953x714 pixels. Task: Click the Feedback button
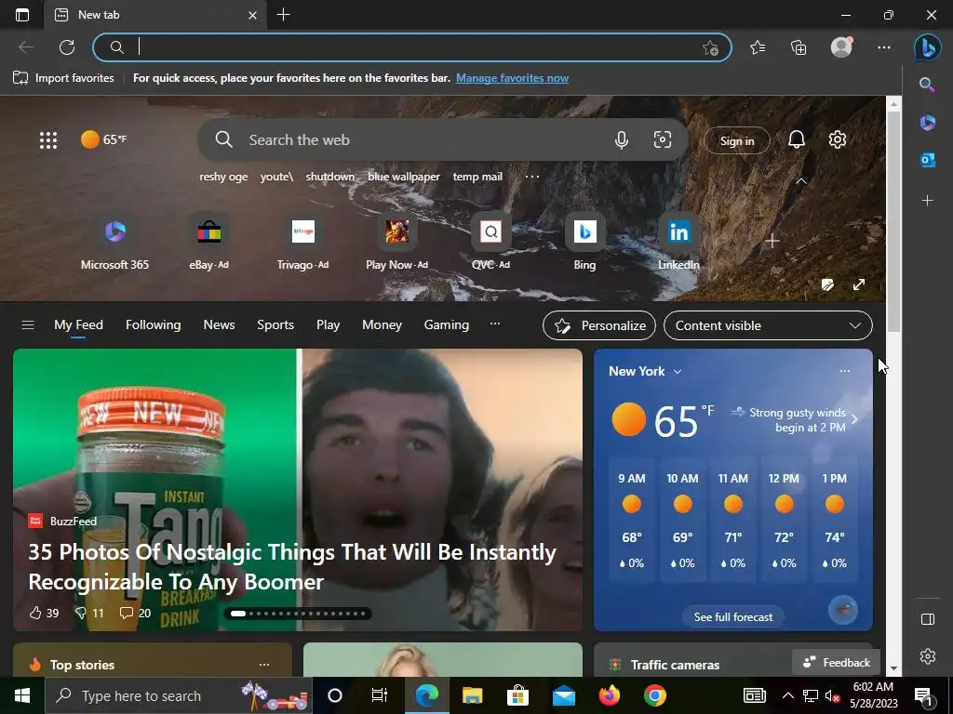tap(837, 662)
